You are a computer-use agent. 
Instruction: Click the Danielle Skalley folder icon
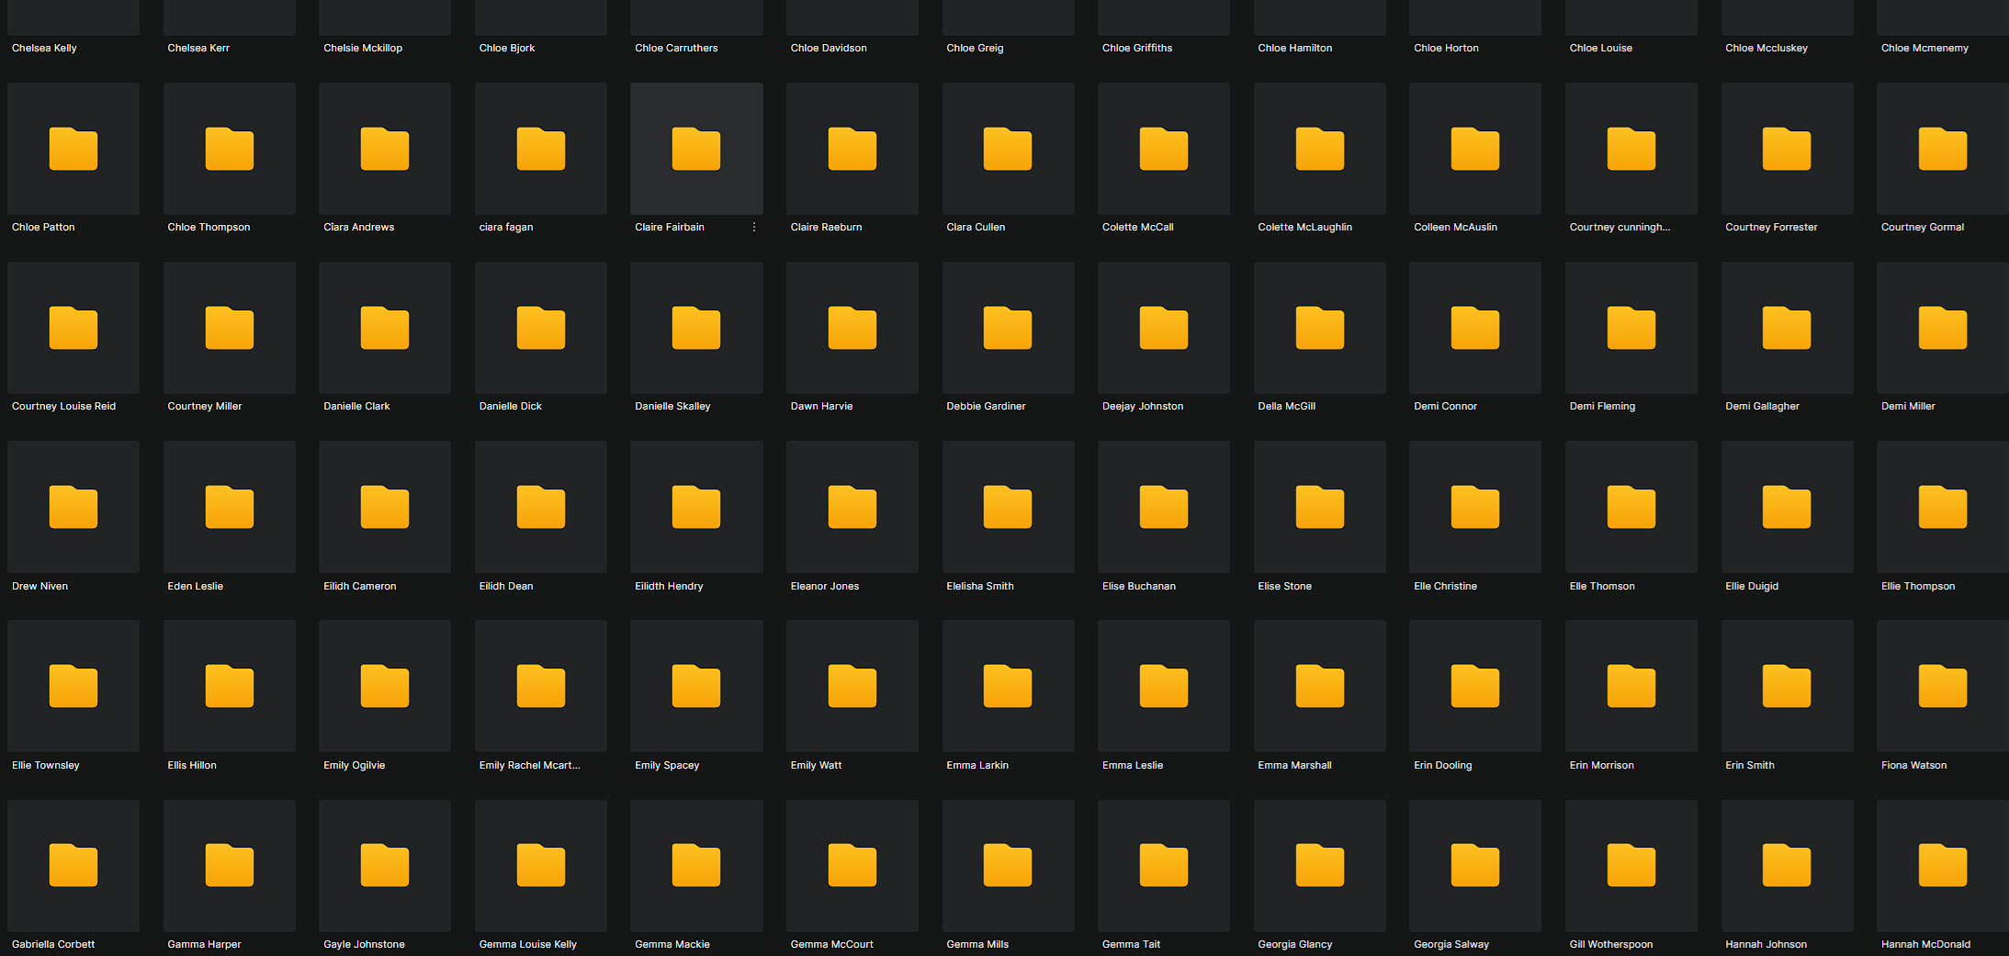(x=696, y=329)
